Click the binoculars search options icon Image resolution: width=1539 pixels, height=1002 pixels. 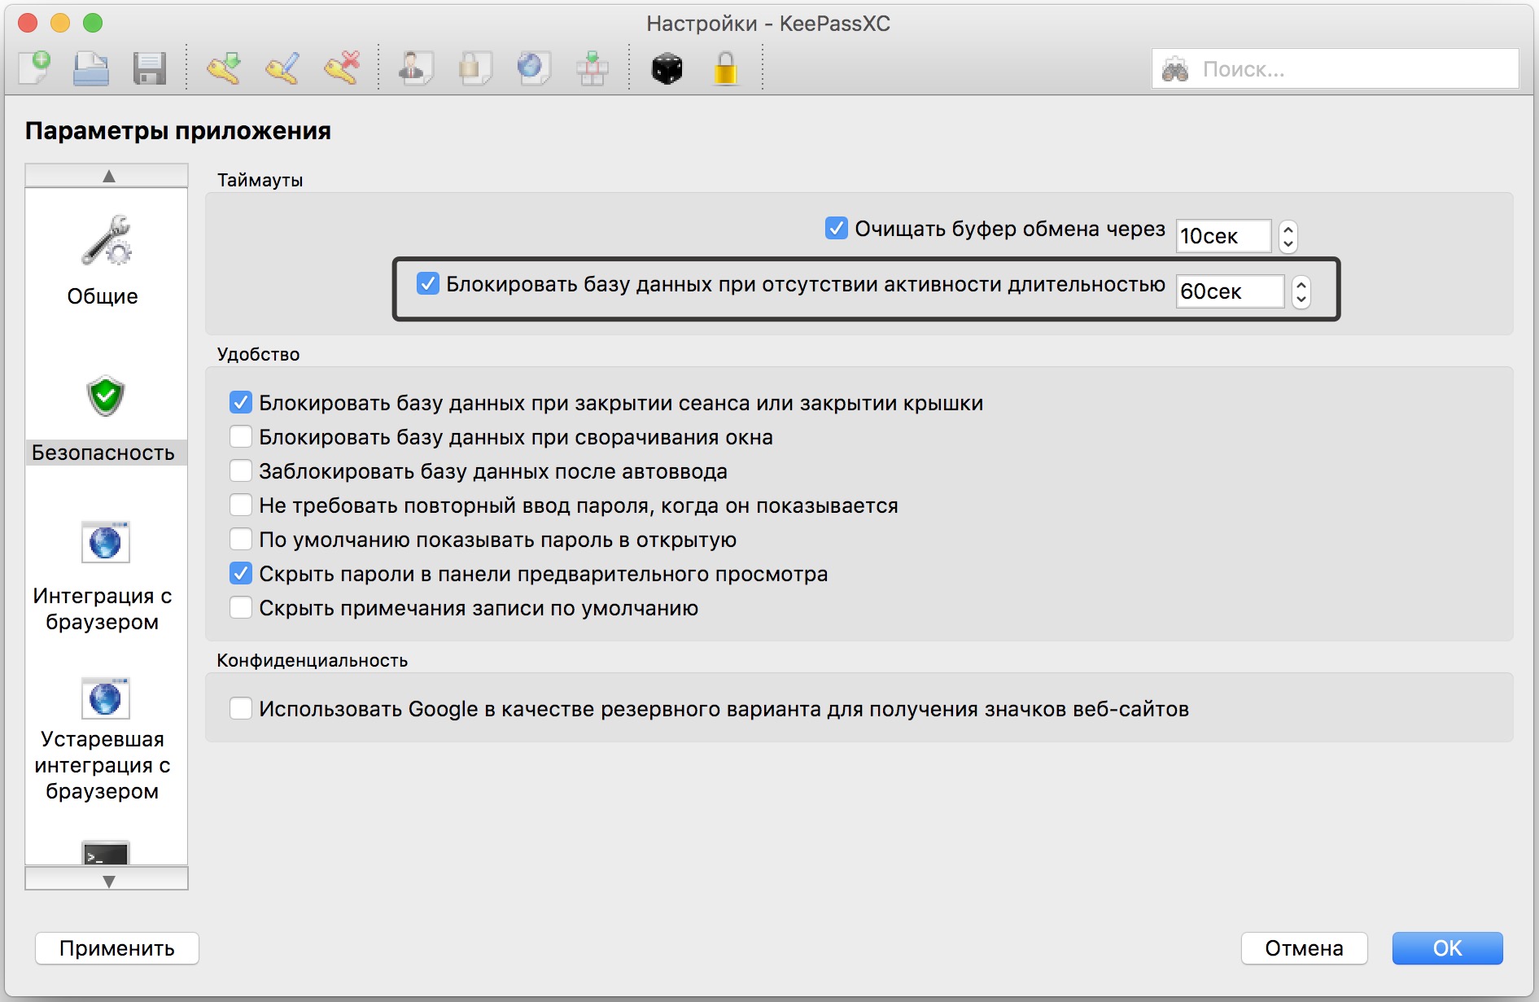1175,69
